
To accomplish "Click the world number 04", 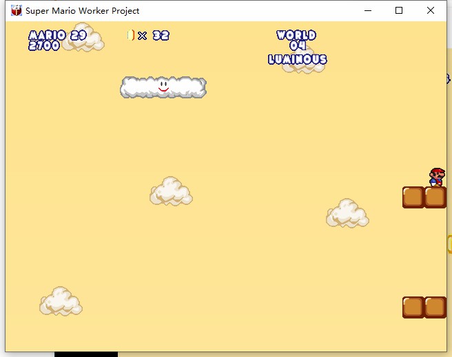I will (x=298, y=45).
